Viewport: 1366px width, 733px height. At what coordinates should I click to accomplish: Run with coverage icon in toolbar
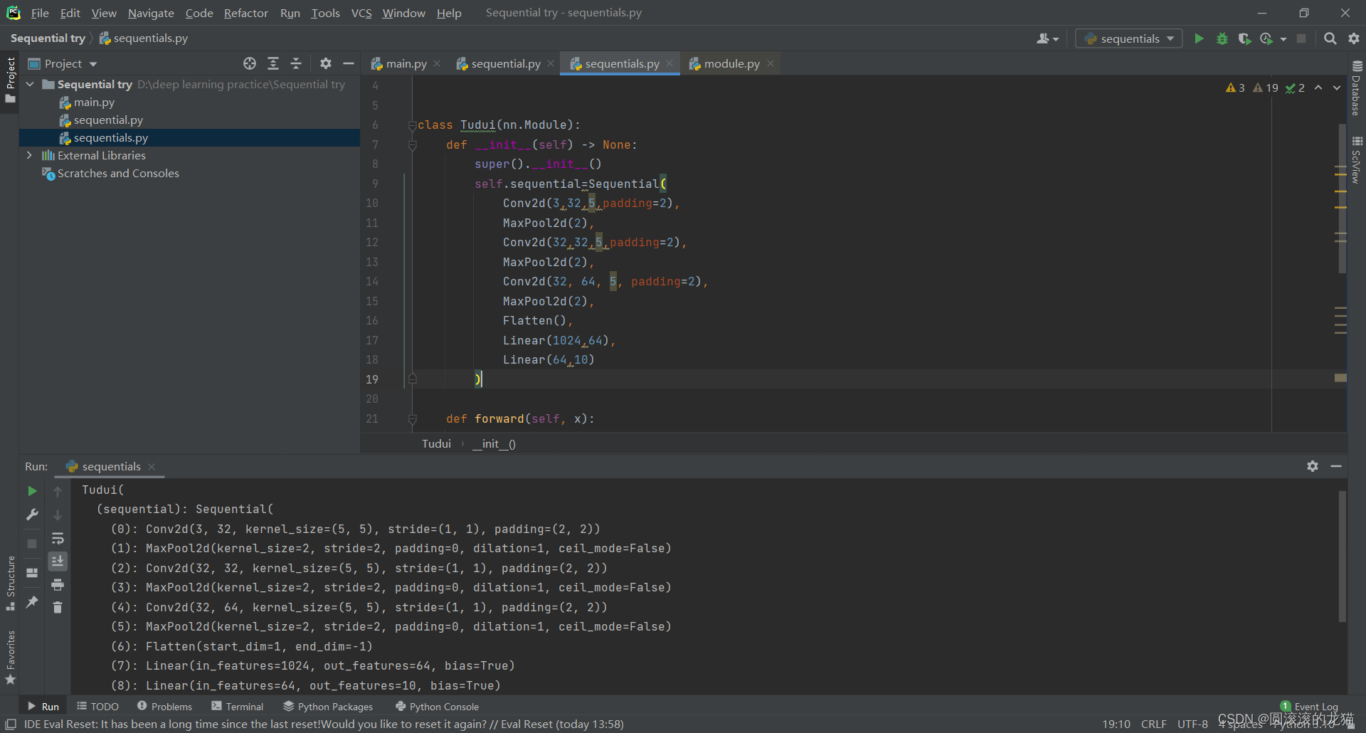pos(1244,38)
